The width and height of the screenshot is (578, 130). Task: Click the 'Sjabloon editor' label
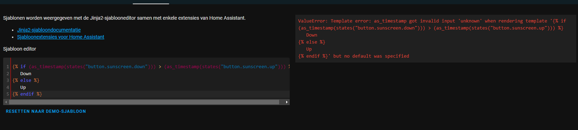click(20, 49)
